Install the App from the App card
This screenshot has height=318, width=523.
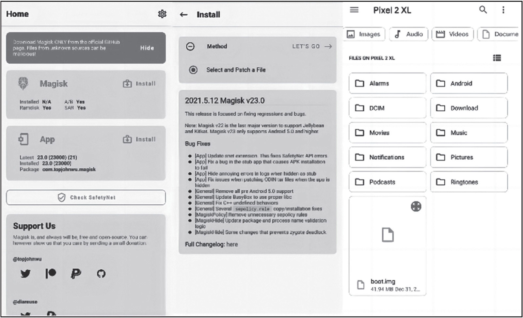139,139
